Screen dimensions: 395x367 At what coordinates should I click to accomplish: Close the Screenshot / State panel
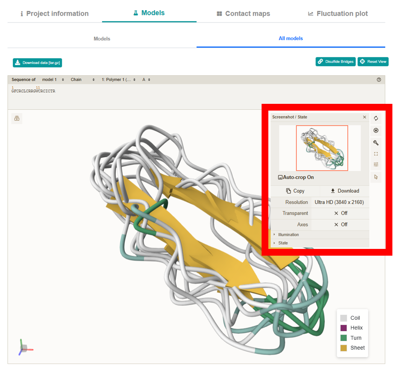[365, 117]
